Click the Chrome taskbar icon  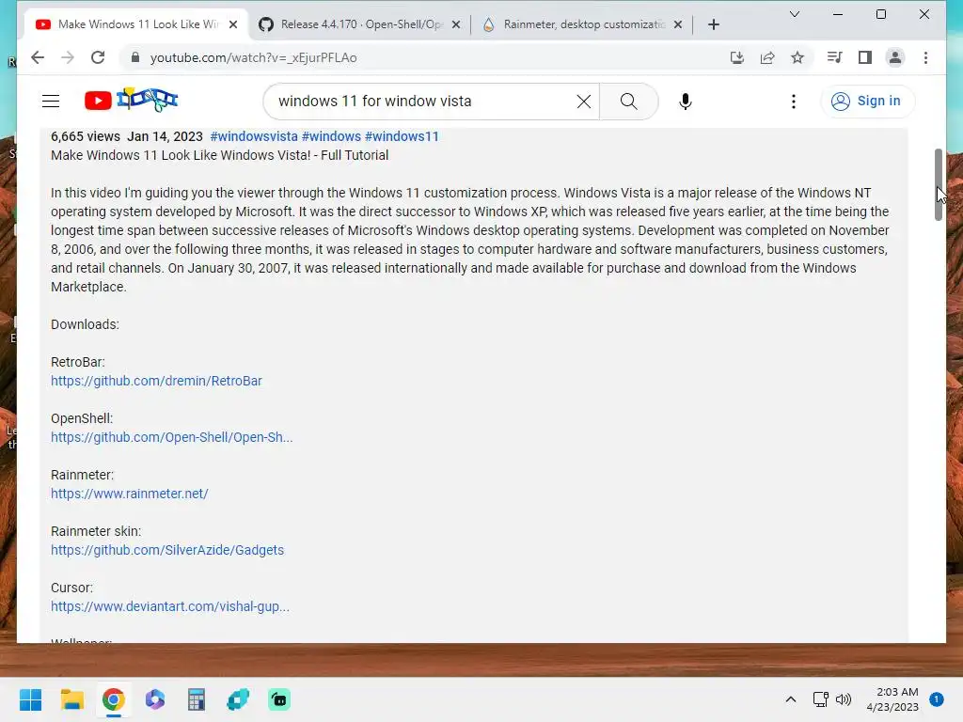[114, 699]
